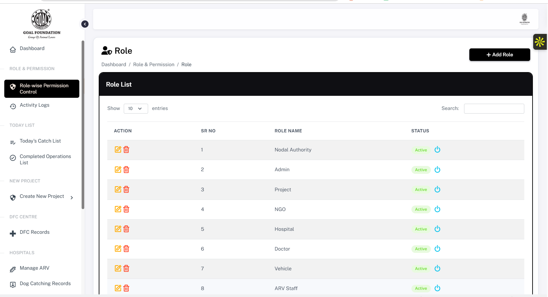Click the Add Role button
Image resolution: width=548 pixels, height=297 pixels.
point(500,55)
